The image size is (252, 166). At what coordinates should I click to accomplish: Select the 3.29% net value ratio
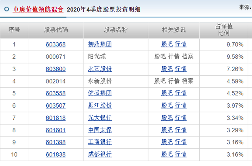point(235,130)
